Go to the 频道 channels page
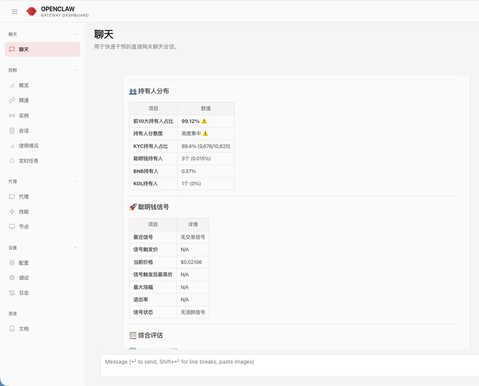 coord(42,101)
